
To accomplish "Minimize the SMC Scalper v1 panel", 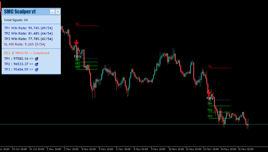I will [x=52, y=12].
